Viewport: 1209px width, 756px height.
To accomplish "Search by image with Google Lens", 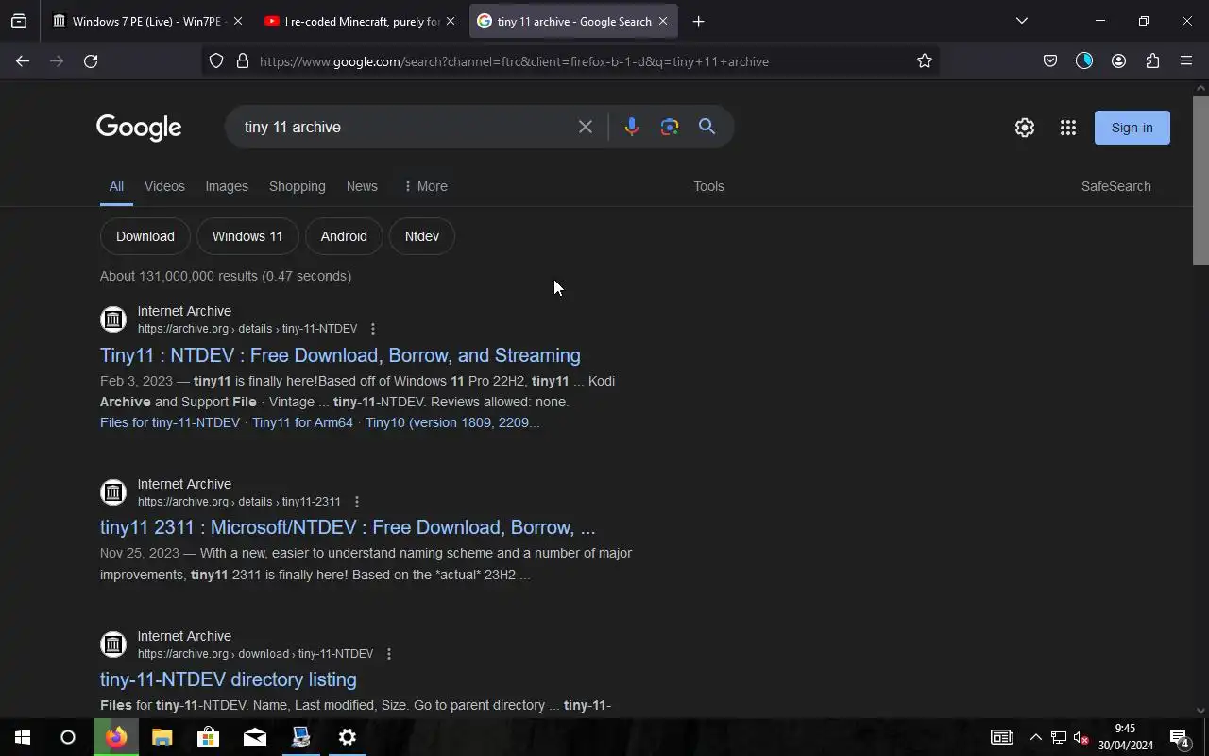I will point(670,127).
